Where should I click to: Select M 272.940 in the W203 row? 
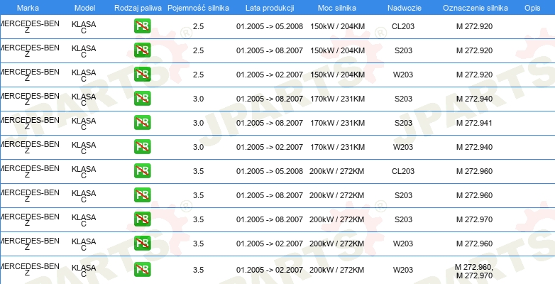(x=474, y=147)
